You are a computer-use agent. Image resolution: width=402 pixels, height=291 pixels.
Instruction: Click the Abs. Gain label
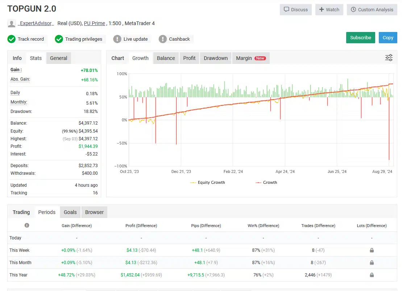pyautogui.click(x=20, y=79)
